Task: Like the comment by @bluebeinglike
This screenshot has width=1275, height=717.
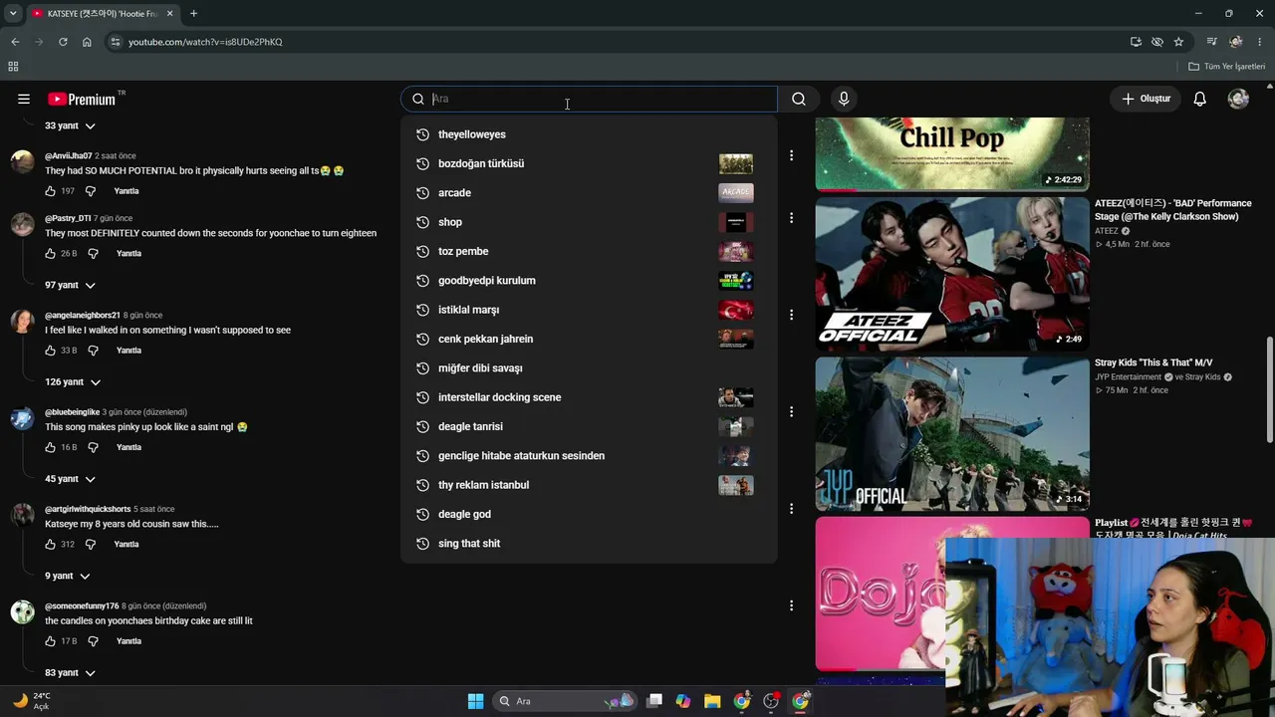Action: [51, 448]
